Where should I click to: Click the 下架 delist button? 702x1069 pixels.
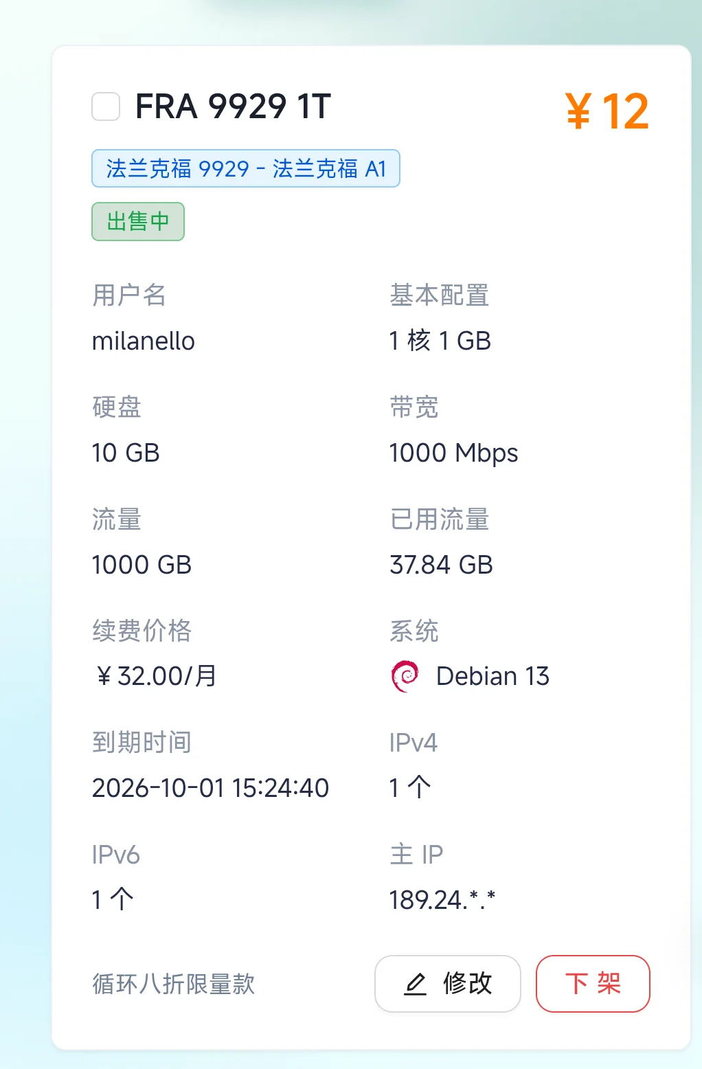[x=593, y=984]
